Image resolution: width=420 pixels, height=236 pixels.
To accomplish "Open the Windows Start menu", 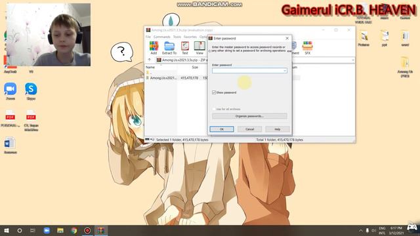I will point(7,230).
